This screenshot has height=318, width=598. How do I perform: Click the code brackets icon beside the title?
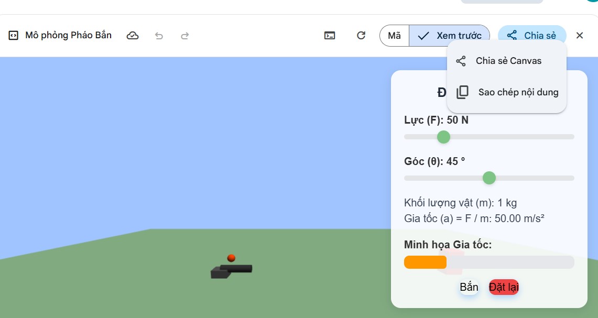click(14, 36)
